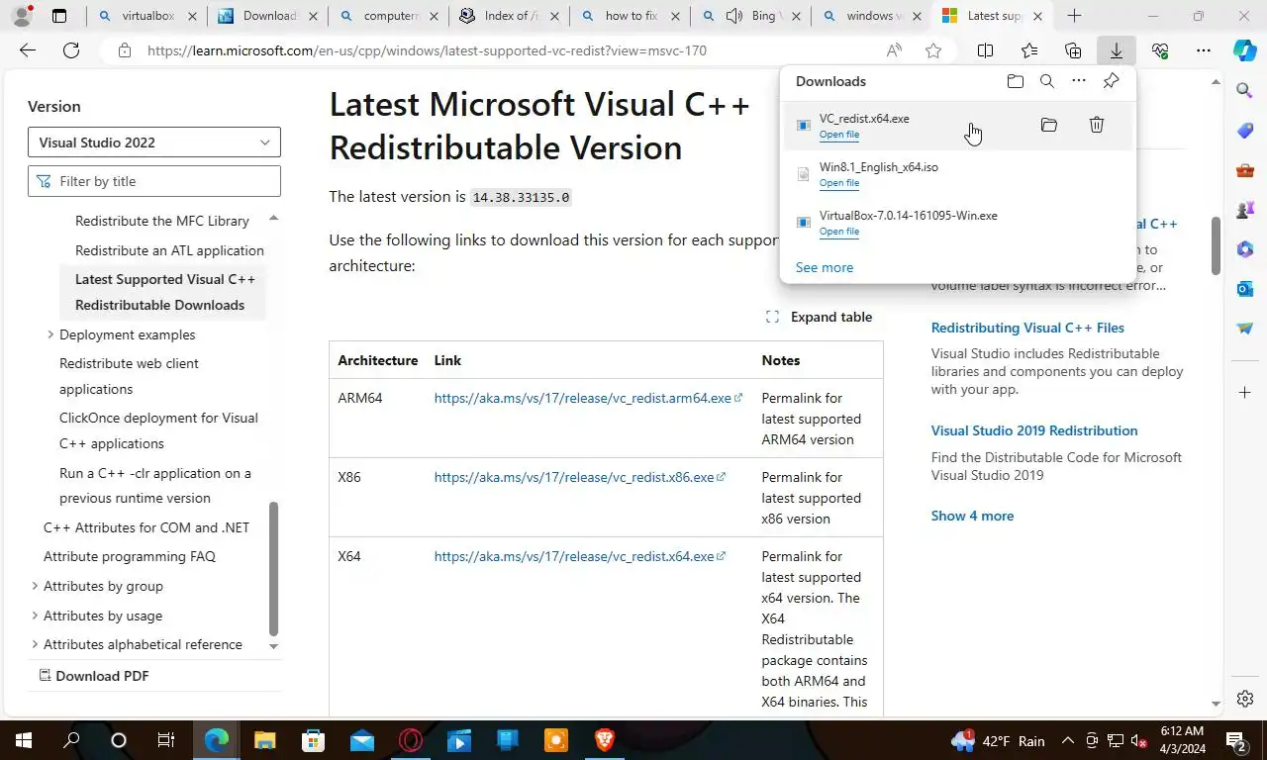Open the vc_redist.x64.exe table link
The image size is (1267, 760).
point(579,556)
